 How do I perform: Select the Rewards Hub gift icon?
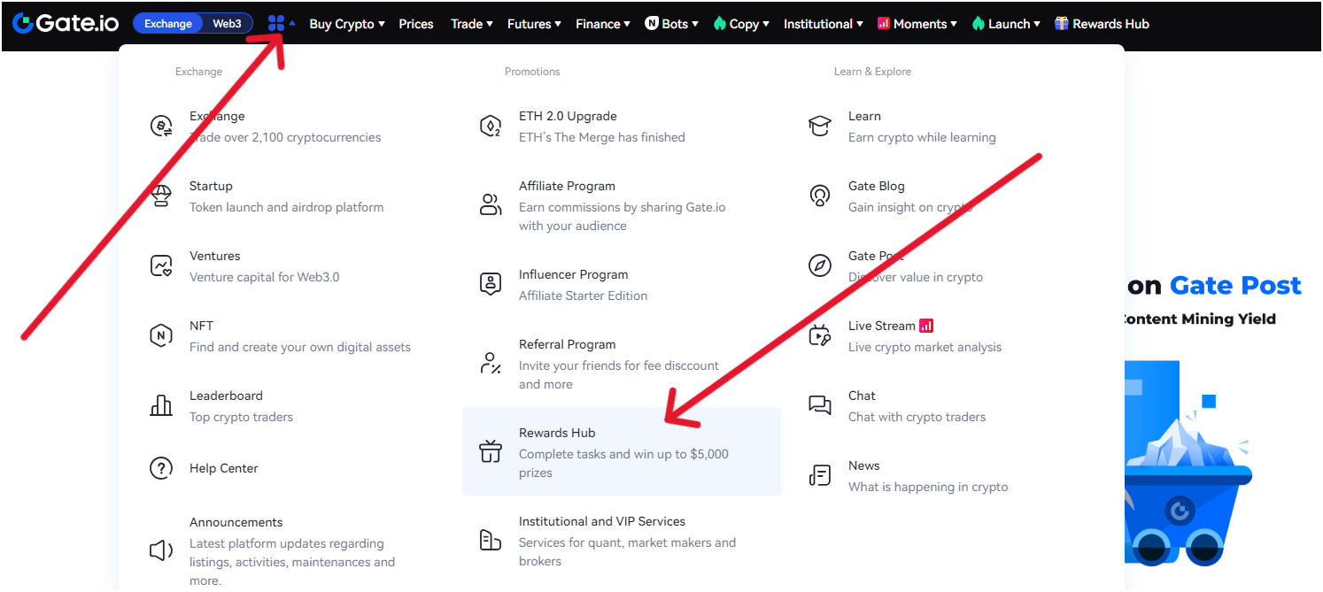click(491, 451)
